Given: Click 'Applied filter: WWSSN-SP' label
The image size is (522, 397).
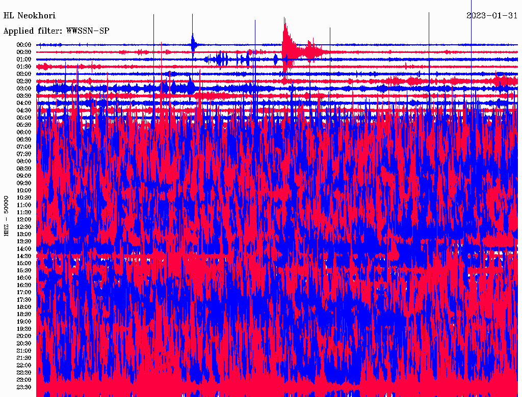Looking at the screenshot, I should pos(56,31).
